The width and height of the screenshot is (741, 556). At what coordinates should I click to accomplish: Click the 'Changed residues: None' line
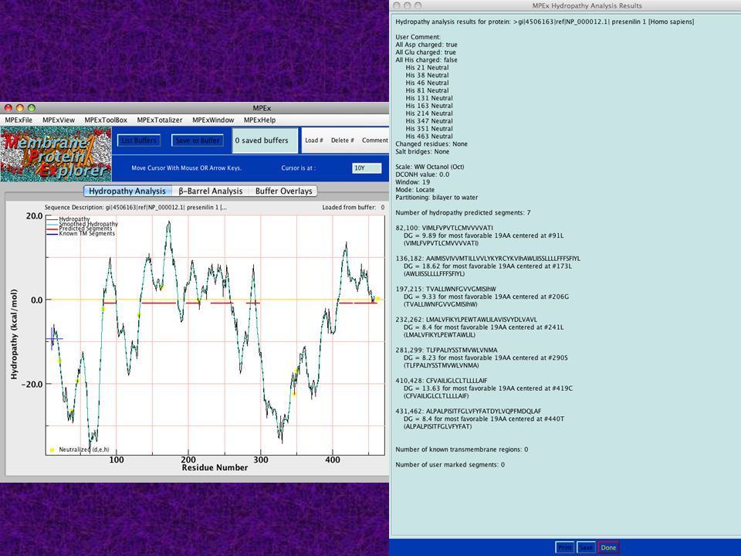(431, 144)
